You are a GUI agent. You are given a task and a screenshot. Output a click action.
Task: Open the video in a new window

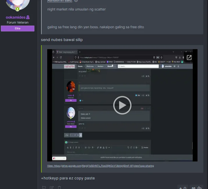189,58
